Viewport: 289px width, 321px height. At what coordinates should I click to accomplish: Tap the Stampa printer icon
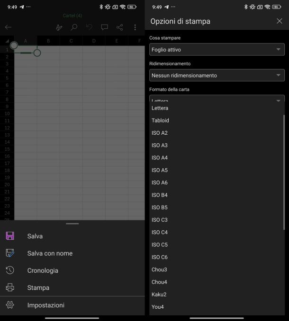click(10, 287)
